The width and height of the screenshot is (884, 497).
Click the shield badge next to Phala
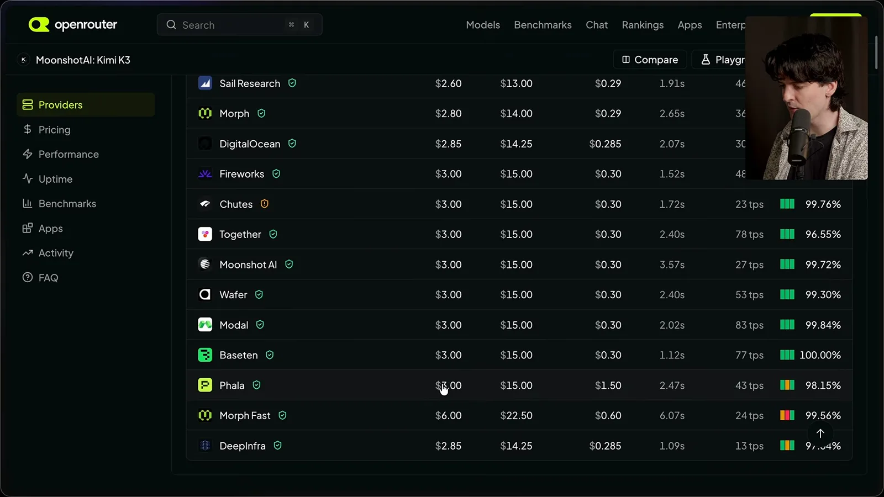256,385
